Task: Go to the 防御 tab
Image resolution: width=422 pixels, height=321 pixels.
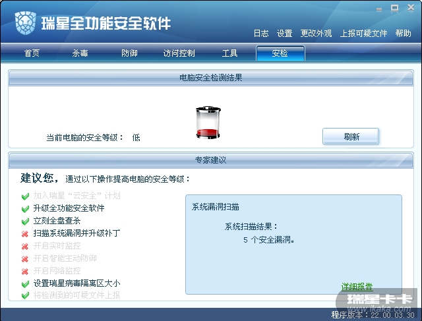Action: point(129,53)
